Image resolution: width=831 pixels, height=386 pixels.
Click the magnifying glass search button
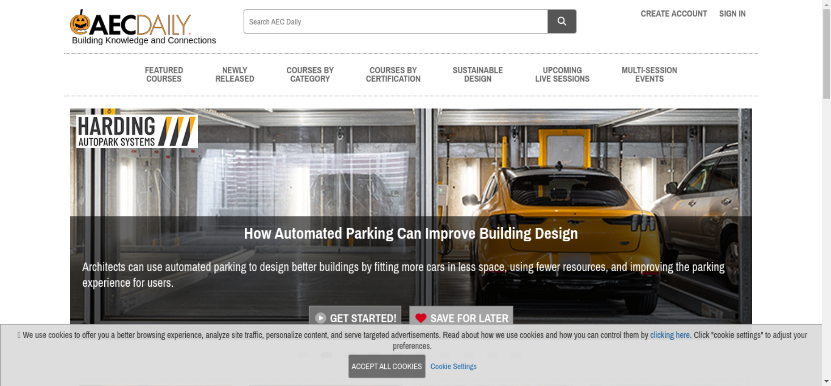(x=561, y=21)
